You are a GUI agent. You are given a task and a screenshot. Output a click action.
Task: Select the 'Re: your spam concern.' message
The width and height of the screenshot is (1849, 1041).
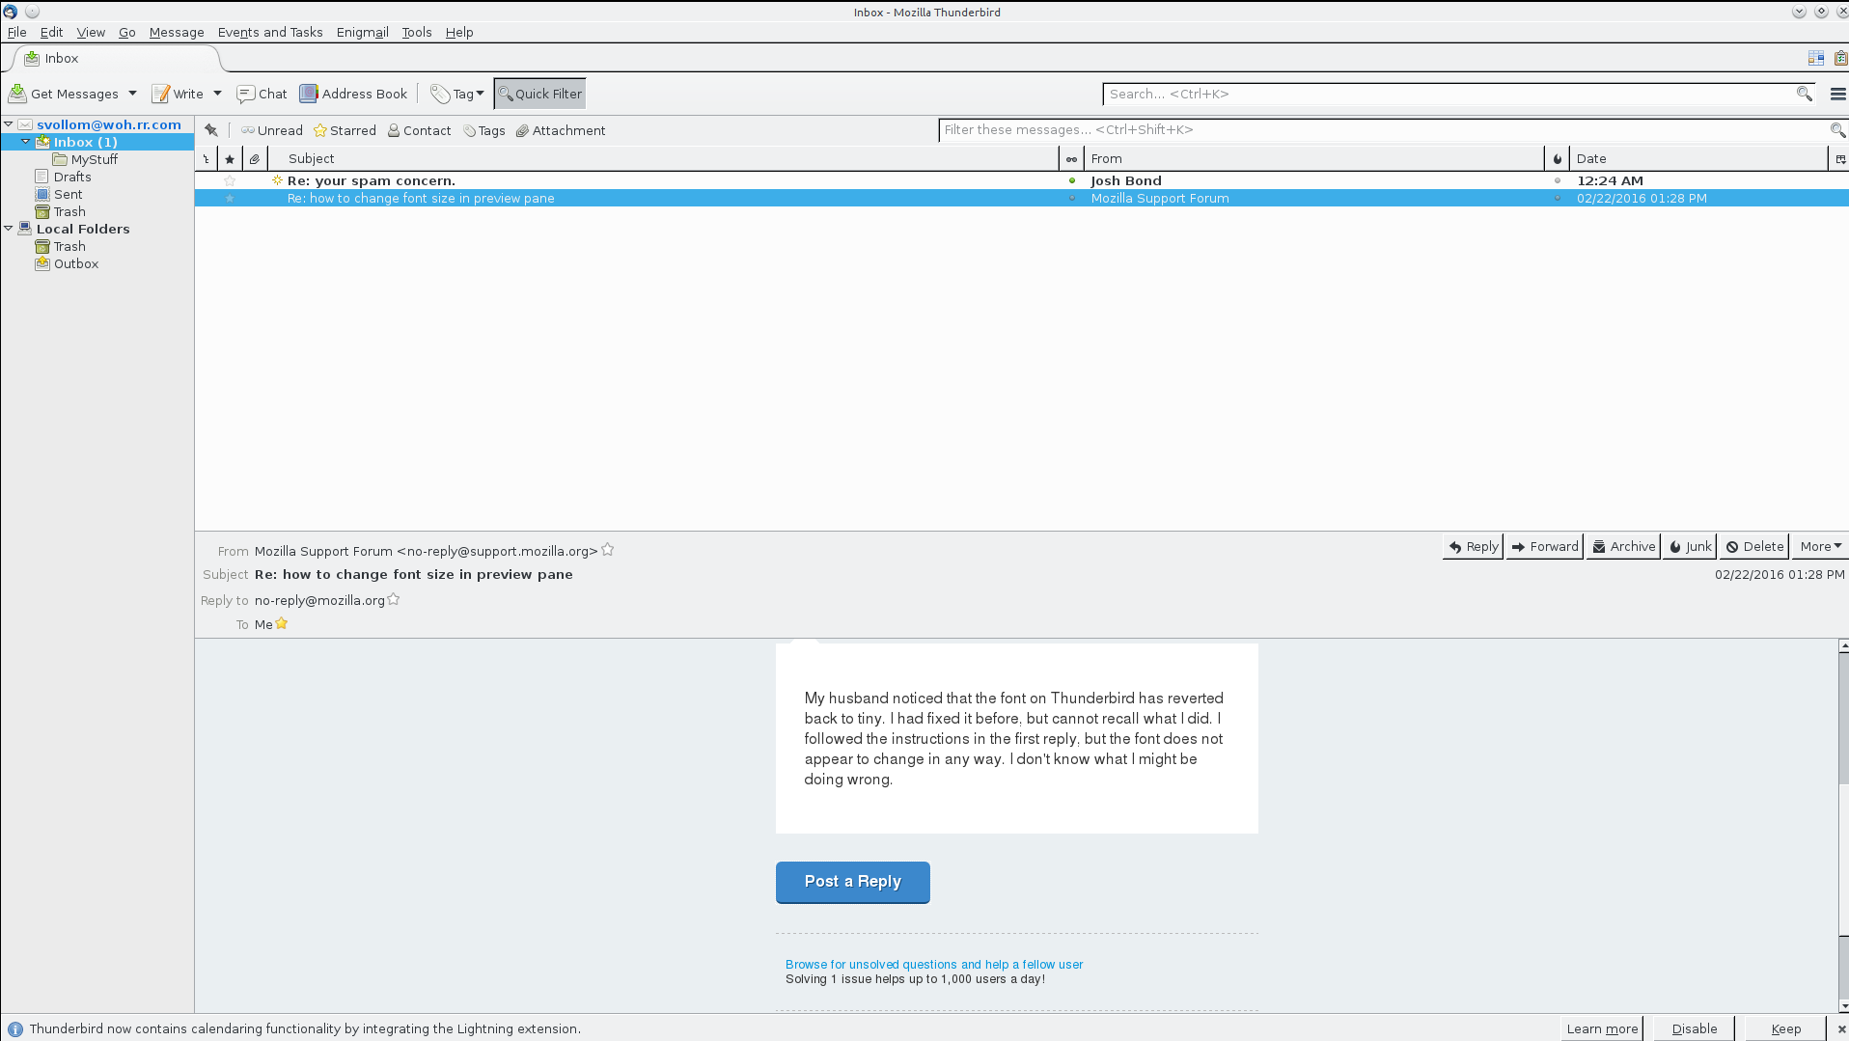pyautogui.click(x=1021, y=180)
